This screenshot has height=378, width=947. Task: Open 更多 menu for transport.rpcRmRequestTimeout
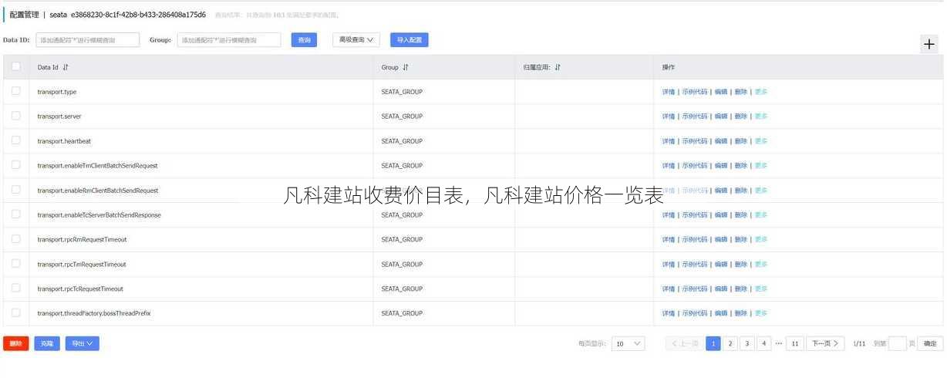point(761,240)
